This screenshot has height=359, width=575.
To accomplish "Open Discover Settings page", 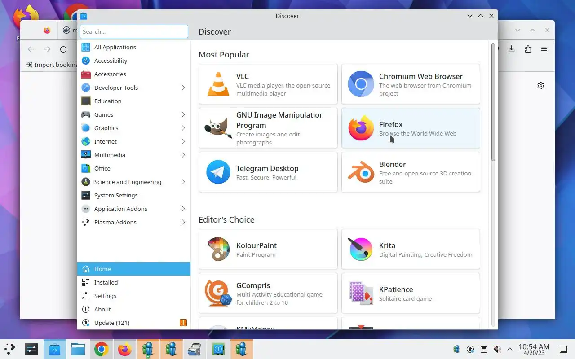I will click(134, 296).
